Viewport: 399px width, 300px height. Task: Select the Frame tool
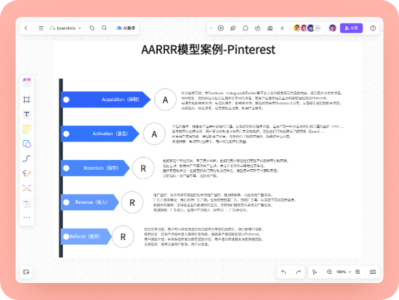(27, 99)
